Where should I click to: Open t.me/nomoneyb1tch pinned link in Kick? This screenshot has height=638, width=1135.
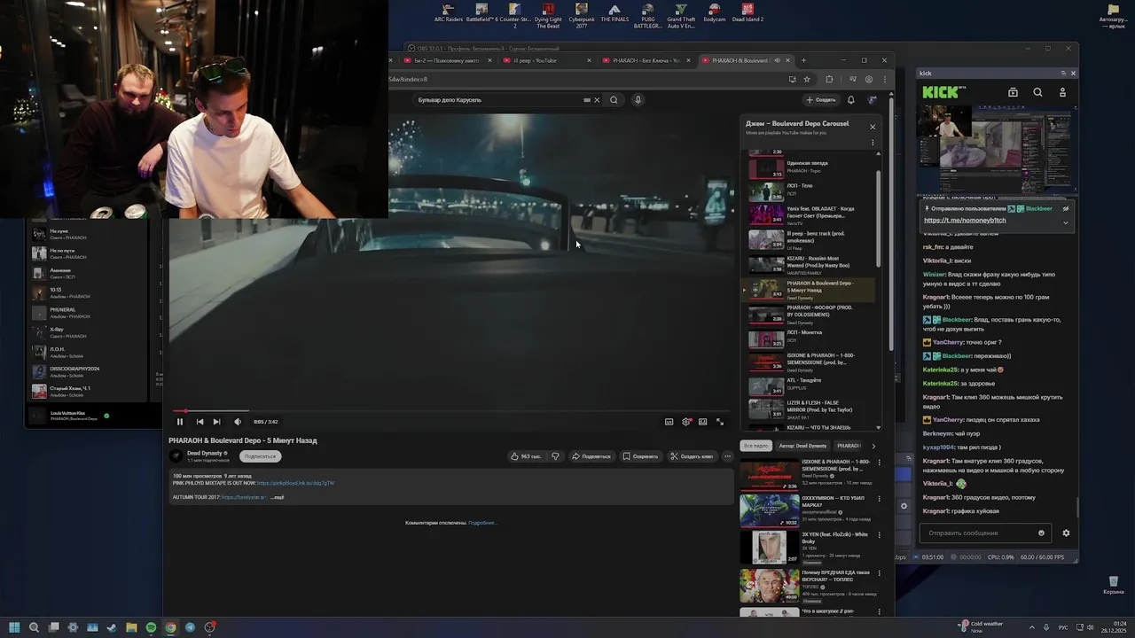click(x=965, y=220)
